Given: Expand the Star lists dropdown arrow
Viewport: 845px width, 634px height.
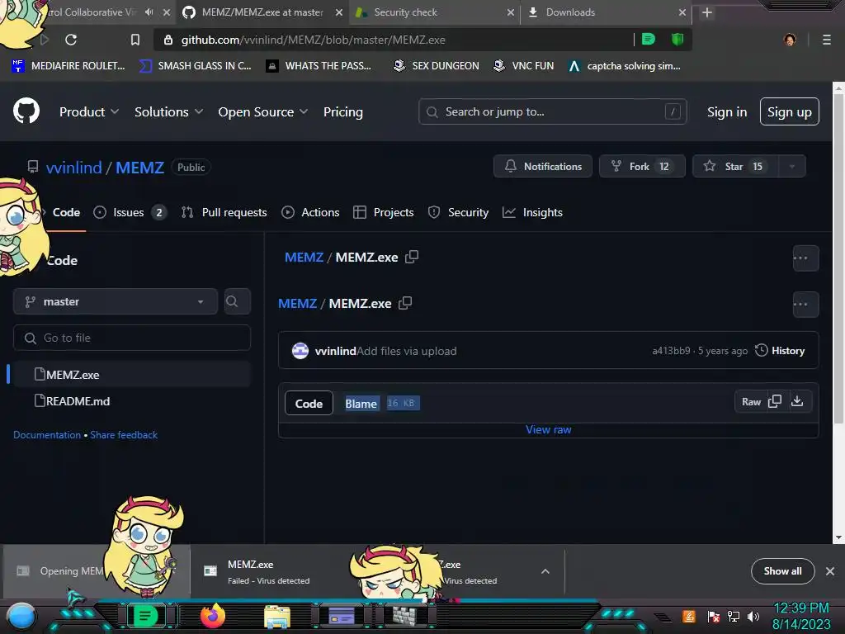Looking at the screenshot, I should point(792,167).
